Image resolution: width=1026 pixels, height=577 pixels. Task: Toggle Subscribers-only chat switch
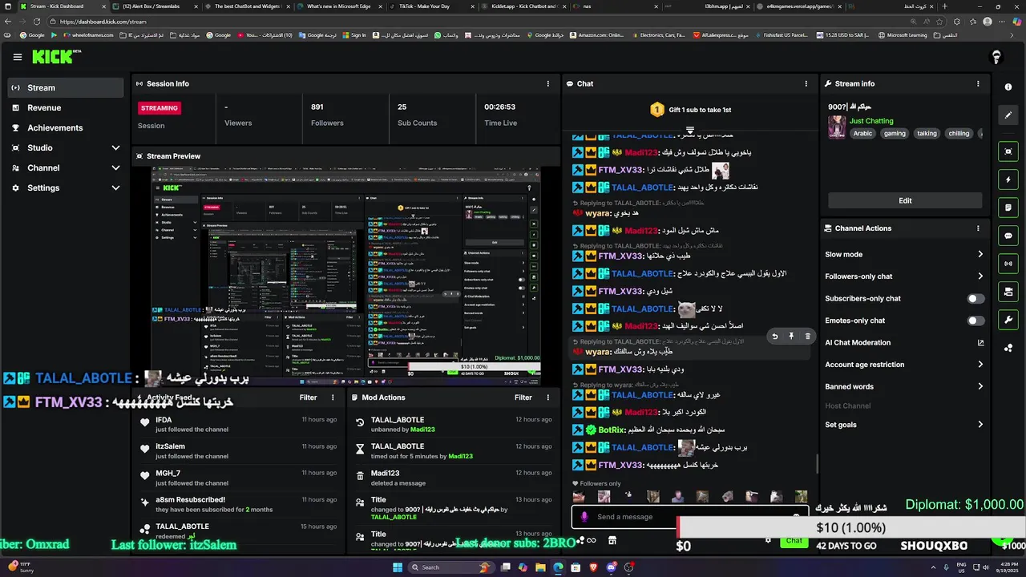(976, 299)
